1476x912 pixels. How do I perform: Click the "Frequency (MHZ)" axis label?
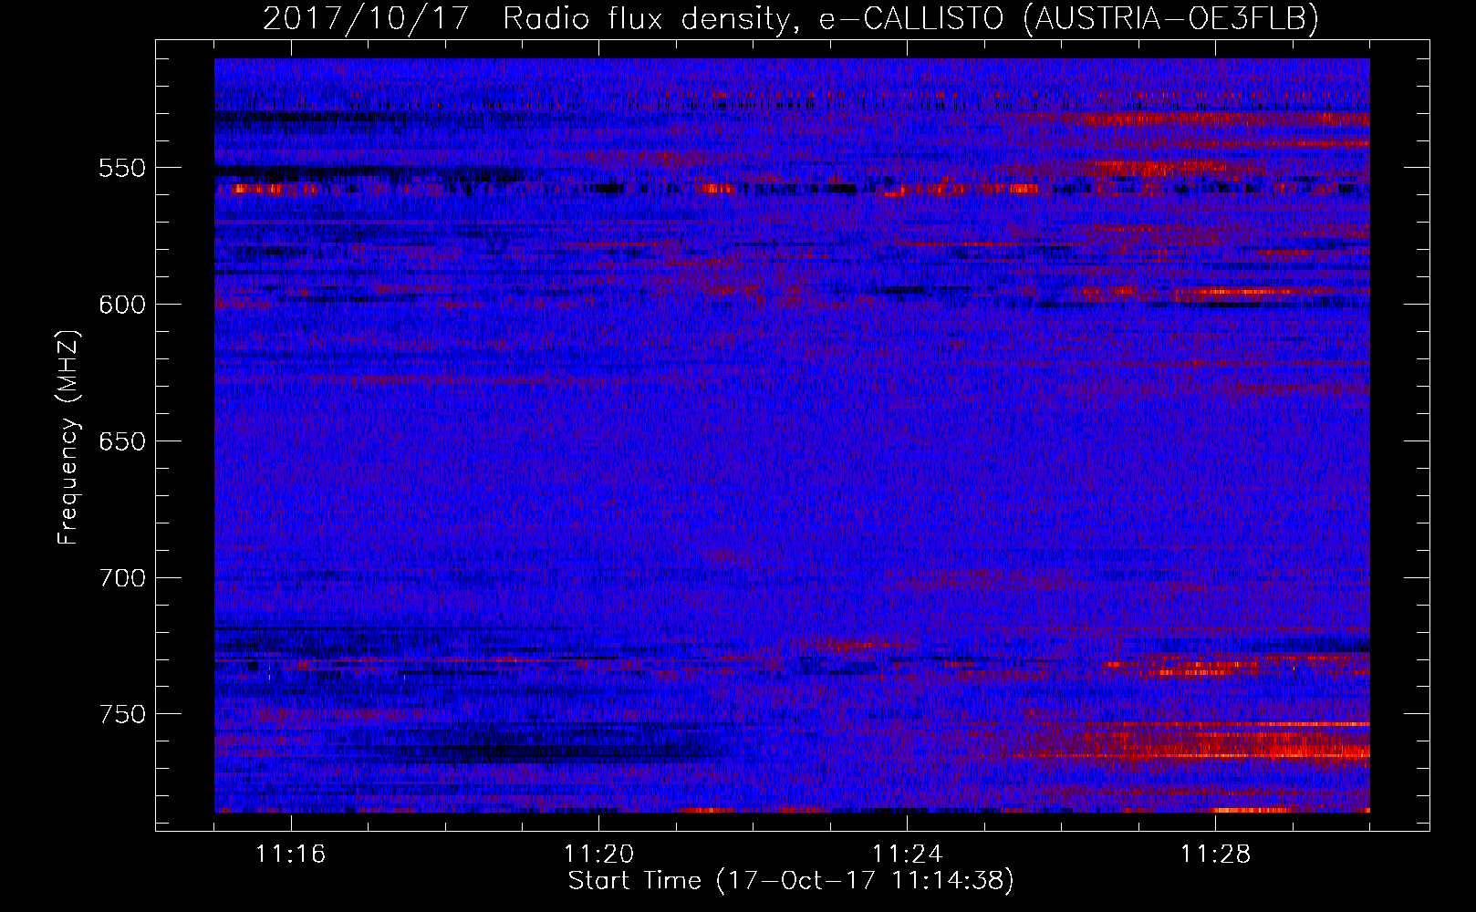point(68,437)
